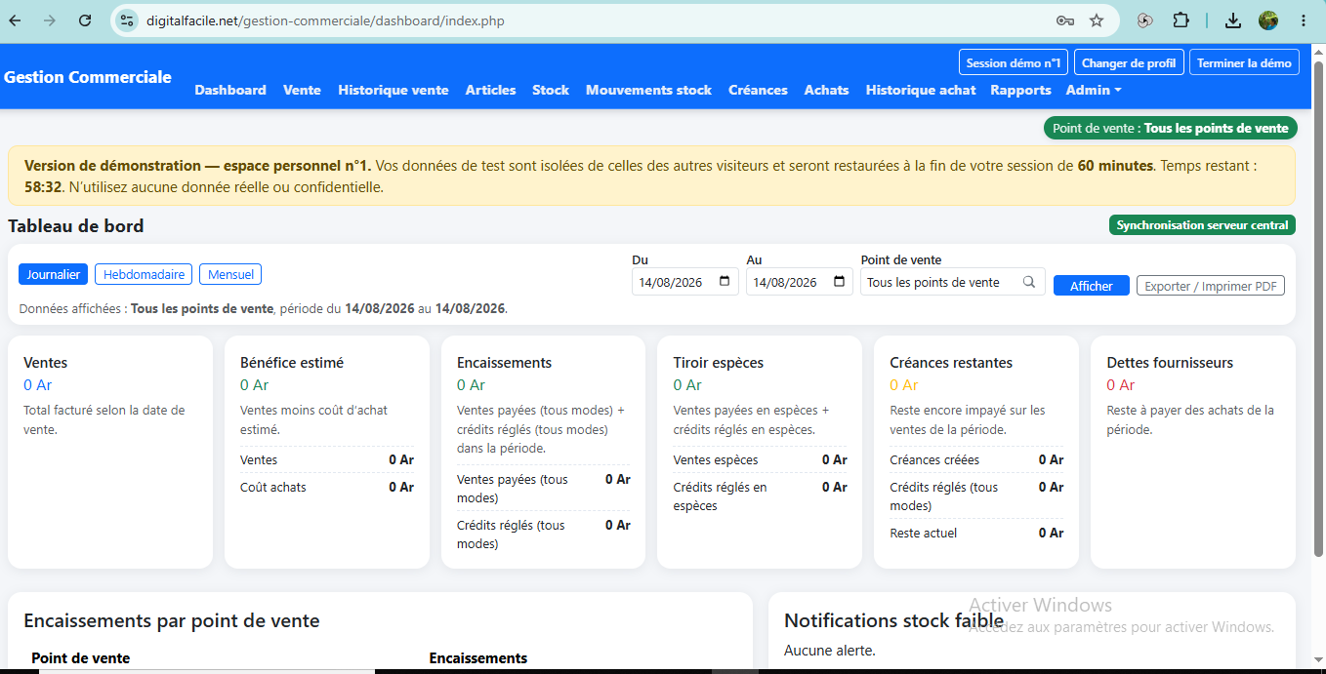Click the Afficher button

click(x=1092, y=286)
